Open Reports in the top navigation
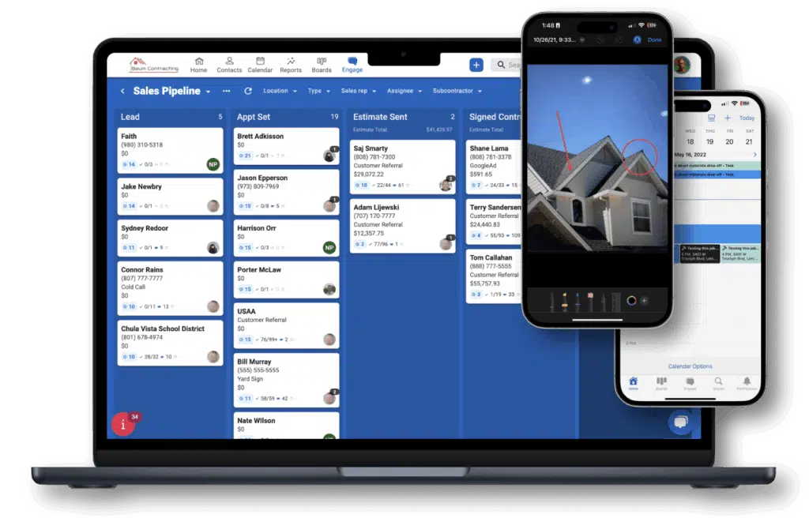 pyautogui.click(x=291, y=65)
